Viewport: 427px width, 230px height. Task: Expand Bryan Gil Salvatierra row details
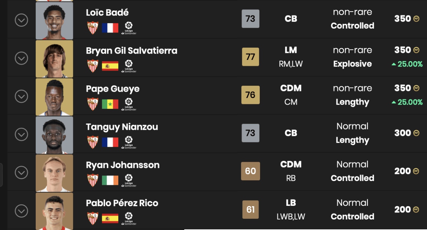point(21,58)
